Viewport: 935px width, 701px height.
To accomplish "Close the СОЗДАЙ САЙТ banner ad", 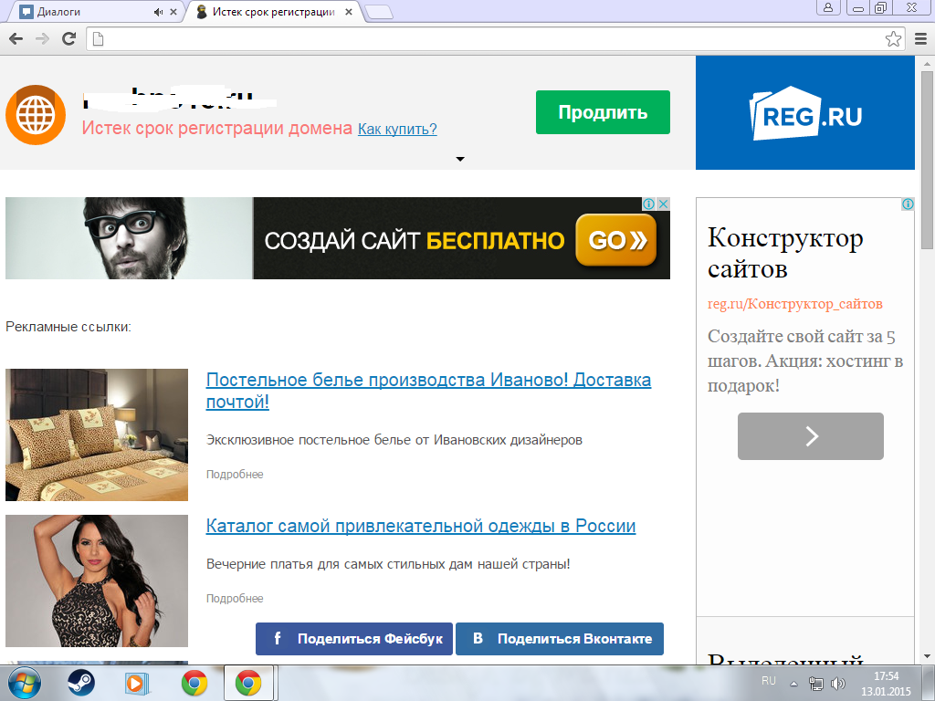I will (663, 204).
